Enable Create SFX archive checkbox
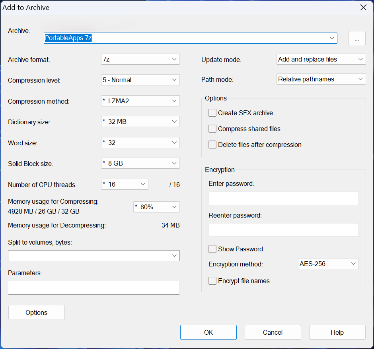 [x=212, y=113]
